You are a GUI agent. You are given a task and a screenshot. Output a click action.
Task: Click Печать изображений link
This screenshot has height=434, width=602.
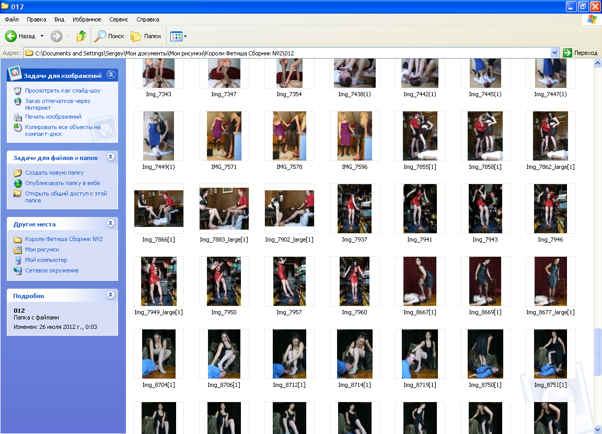point(53,117)
